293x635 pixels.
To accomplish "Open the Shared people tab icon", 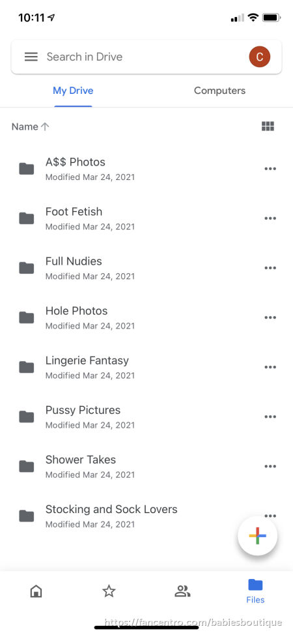I will click(182, 592).
